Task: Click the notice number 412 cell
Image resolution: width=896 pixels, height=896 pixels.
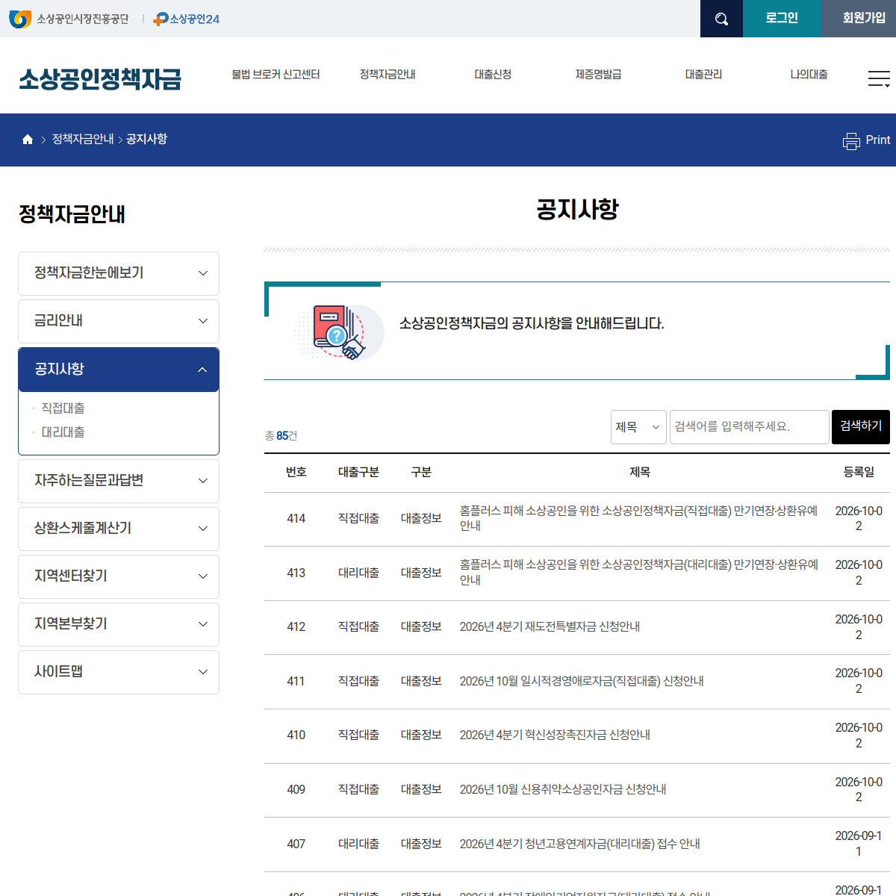Action: (296, 627)
